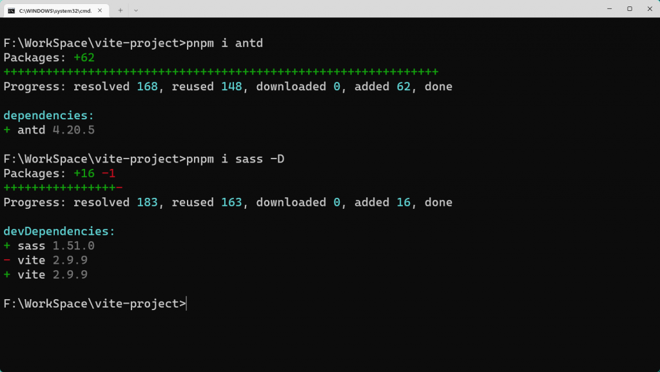The image size is (660, 372).
Task: Click the 'Packages: +62' output line
Action: tap(49, 57)
